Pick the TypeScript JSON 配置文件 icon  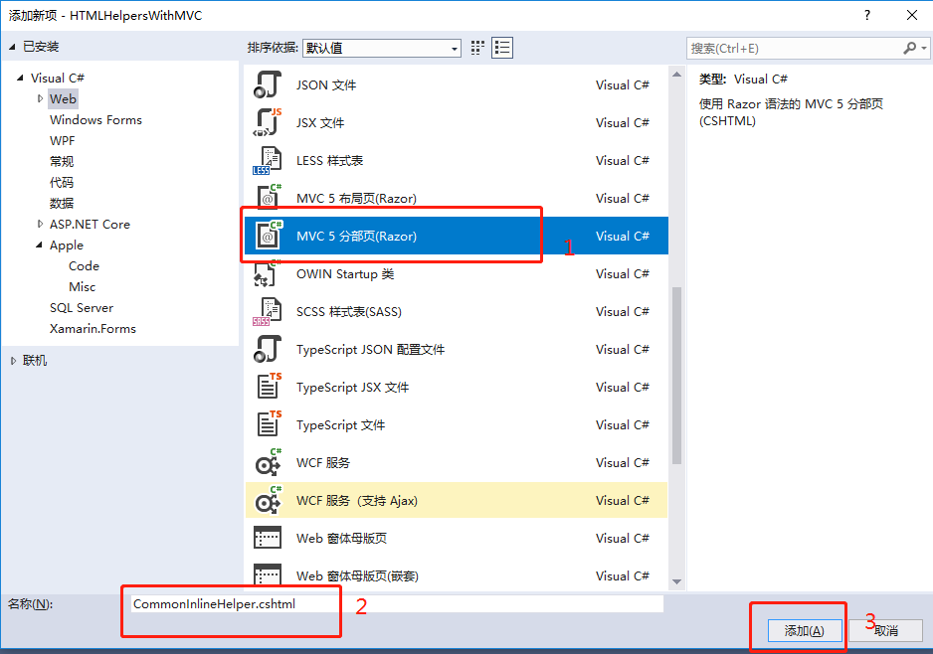click(x=268, y=350)
